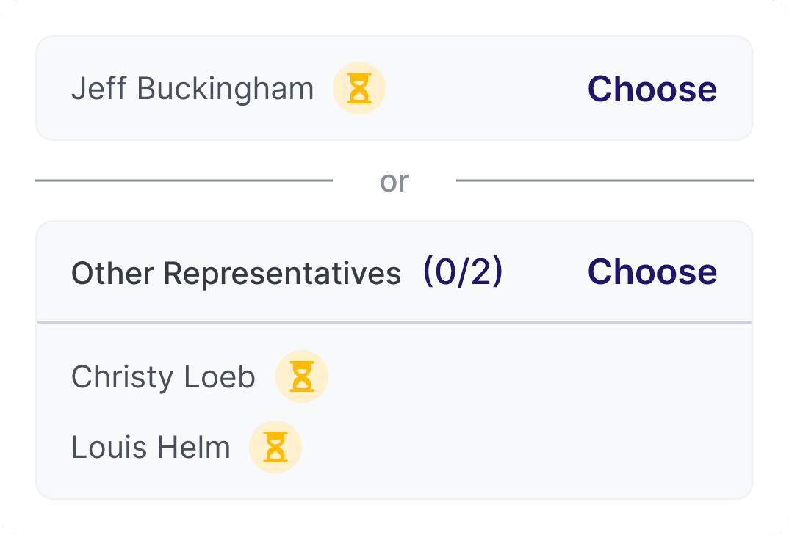The image size is (789, 535).
Task: Select Christy Loeb in the representatives list
Action: pyautogui.click(x=163, y=377)
